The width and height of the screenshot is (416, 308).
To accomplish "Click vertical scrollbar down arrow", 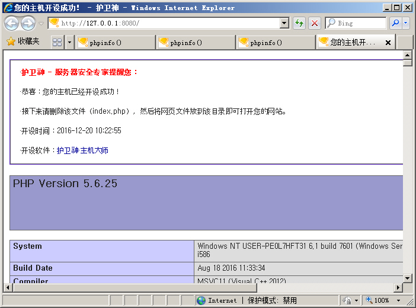I will 407,278.
